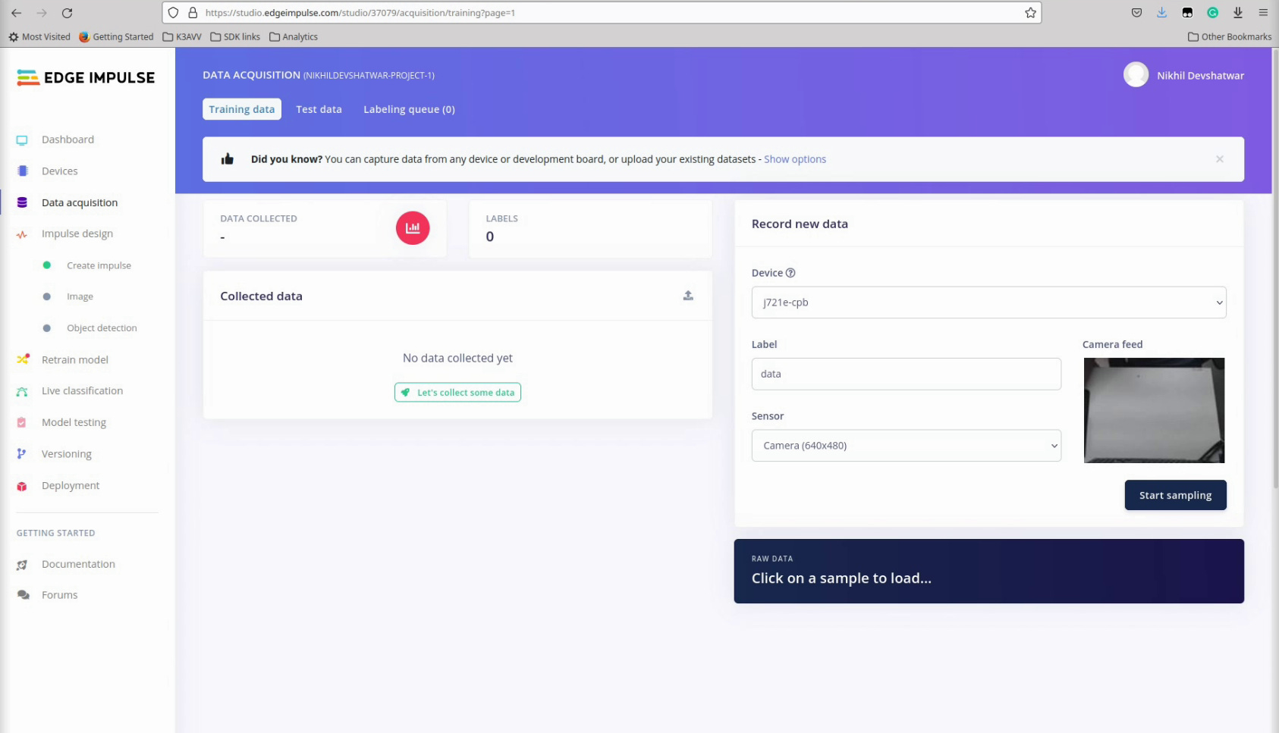This screenshot has height=733, width=1279.
Task: Click the Raw data sample panel
Action: 988,571
